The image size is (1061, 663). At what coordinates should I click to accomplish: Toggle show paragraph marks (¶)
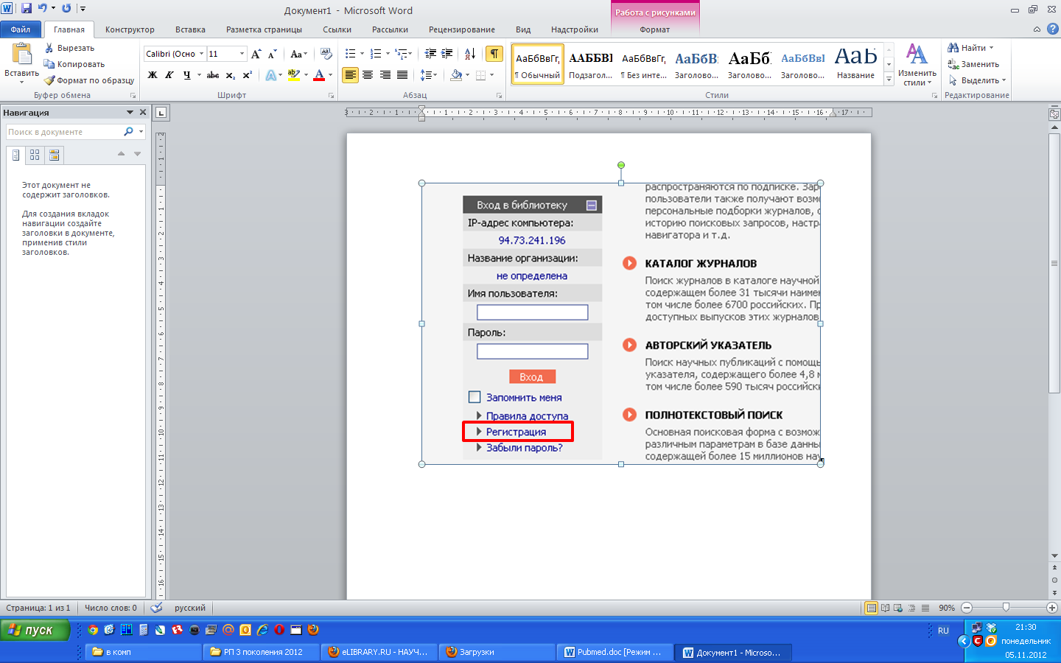pos(494,54)
